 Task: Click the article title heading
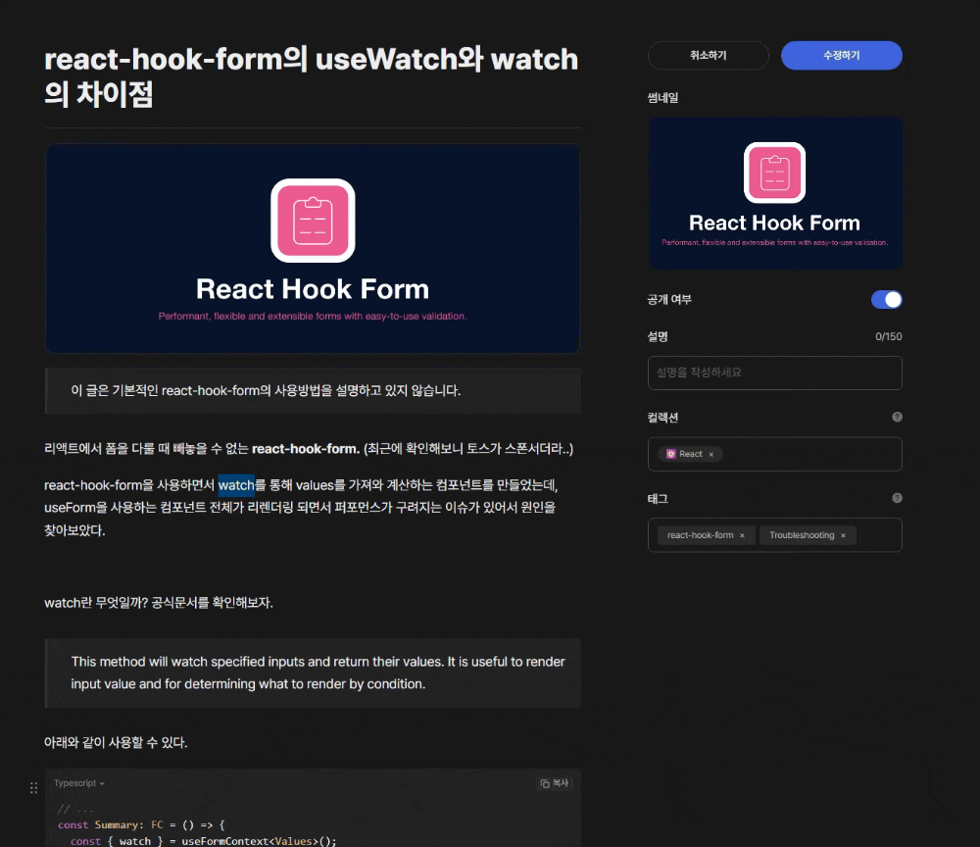click(312, 76)
